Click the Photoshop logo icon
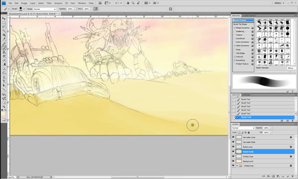Image resolution: width=298 pixels, height=179 pixels. [3, 3]
